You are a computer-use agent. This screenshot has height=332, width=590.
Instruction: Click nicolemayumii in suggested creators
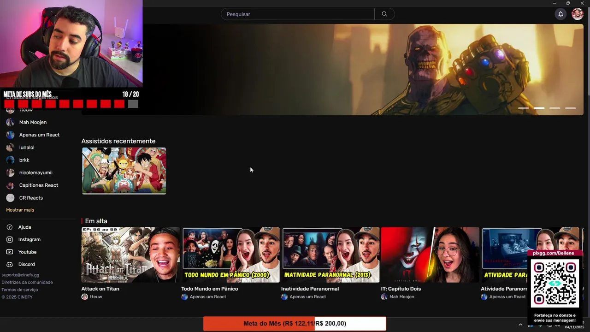coord(36,173)
